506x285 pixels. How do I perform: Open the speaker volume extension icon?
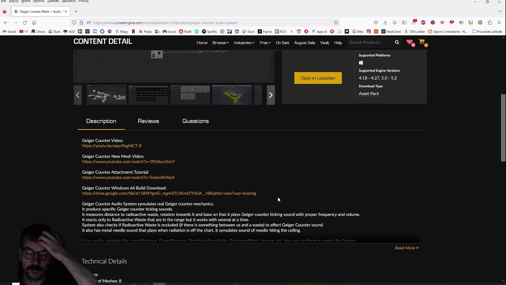(461, 23)
